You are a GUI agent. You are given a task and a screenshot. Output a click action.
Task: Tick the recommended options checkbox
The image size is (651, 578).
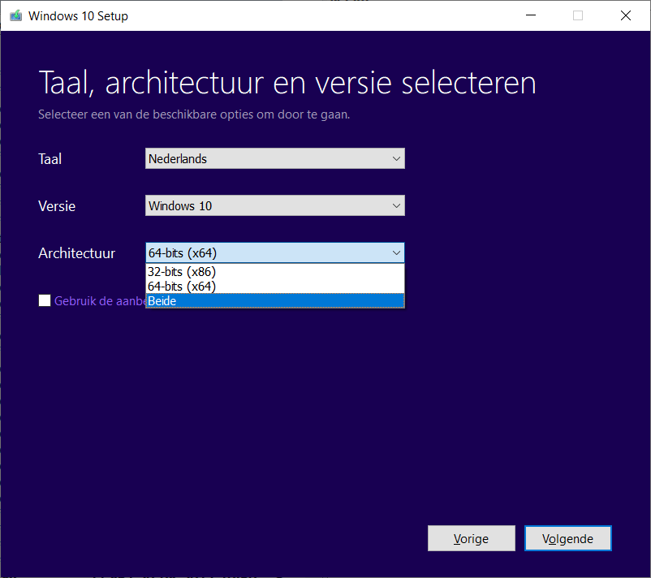[45, 300]
